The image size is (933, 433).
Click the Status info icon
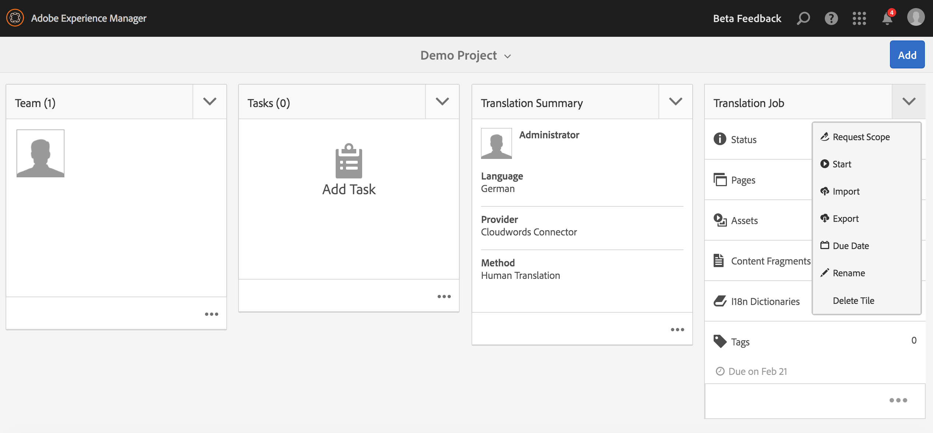[720, 139]
